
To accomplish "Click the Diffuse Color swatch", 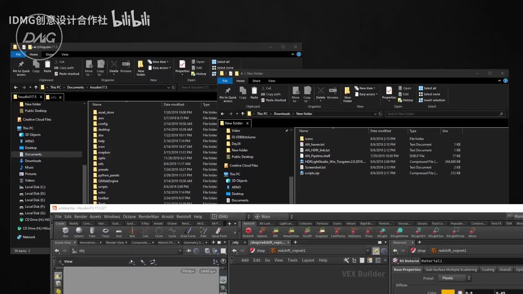I will click(x=448, y=292).
